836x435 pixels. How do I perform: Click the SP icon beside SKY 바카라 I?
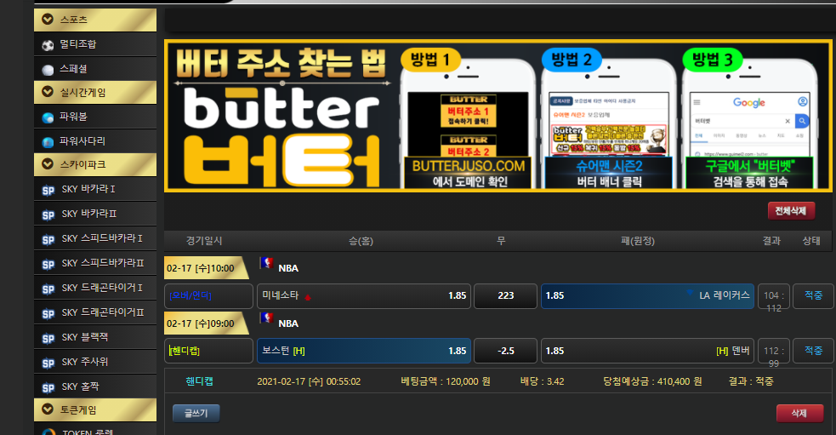click(48, 189)
